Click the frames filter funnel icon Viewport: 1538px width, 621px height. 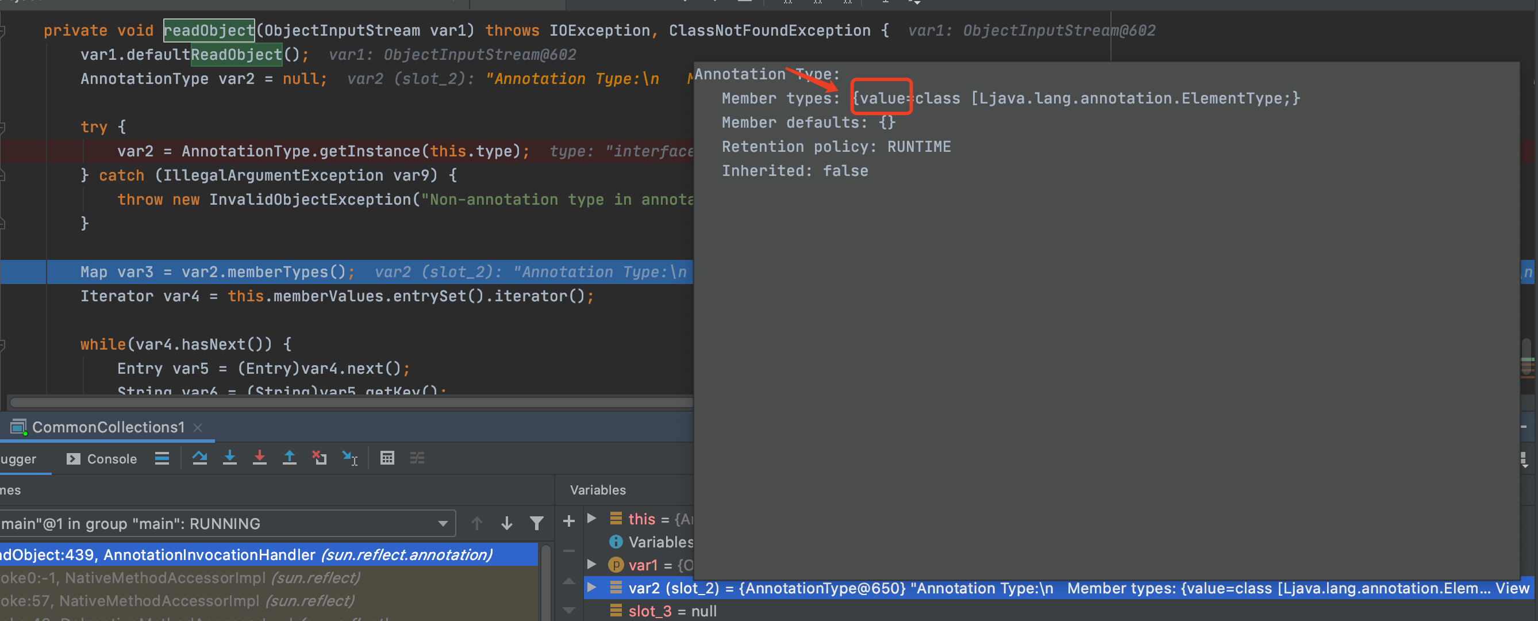537,524
